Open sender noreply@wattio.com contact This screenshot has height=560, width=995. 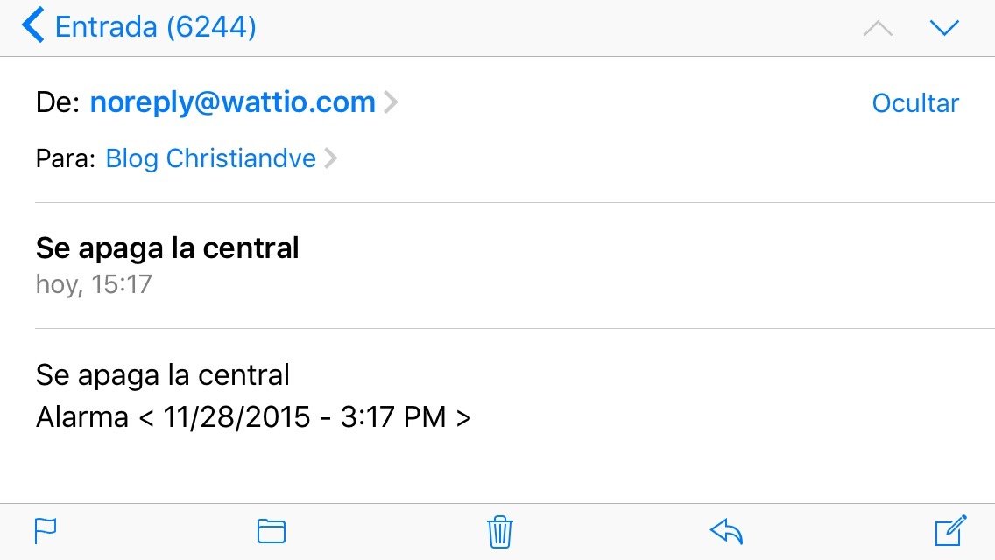233,102
